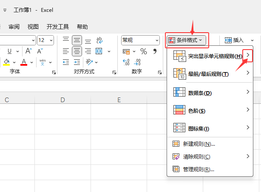Image resolution: width=261 pixels, height=192 pixels.
Task: Click the 插入 cells button
Action: [x=234, y=40]
